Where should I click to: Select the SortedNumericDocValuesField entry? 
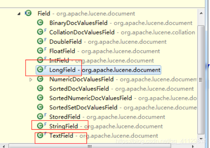pos(123,98)
